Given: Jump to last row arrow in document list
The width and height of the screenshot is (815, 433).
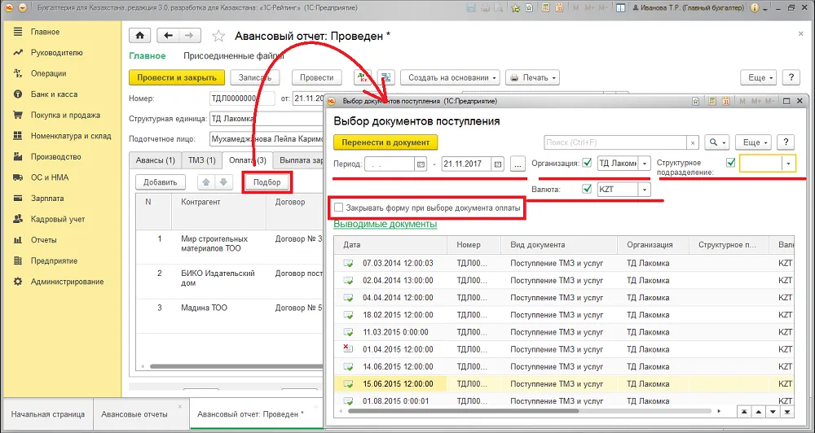Looking at the screenshot, I should 787,411.
